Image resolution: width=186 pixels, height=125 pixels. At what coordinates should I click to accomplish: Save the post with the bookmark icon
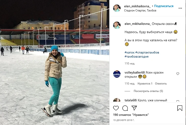click(x=180, y=108)
